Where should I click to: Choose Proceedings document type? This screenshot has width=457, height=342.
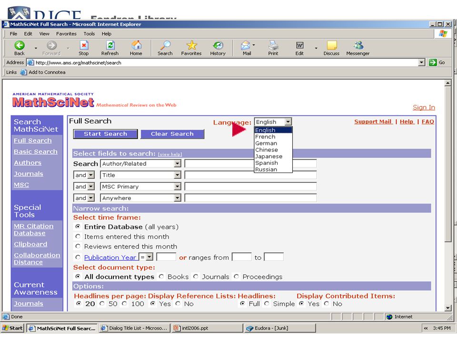(237, 276)
